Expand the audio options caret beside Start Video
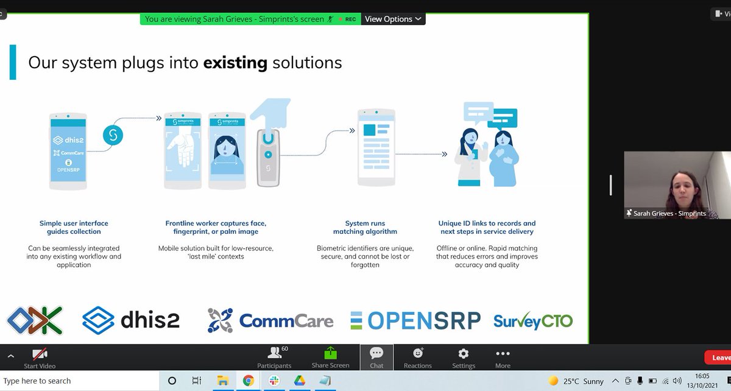The width and height of the screenshot is (731, 391). click(x=10, y=356)
